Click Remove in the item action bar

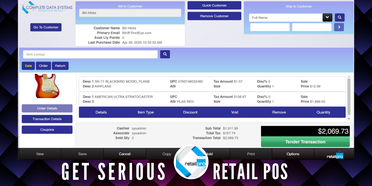point(279,112)
